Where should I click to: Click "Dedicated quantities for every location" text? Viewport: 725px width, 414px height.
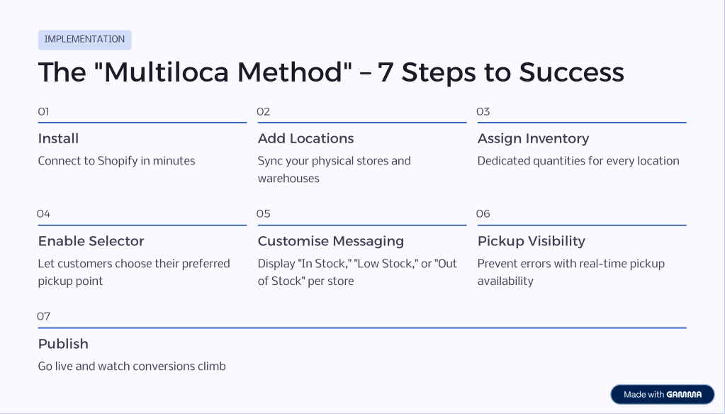tap(578, 161)
